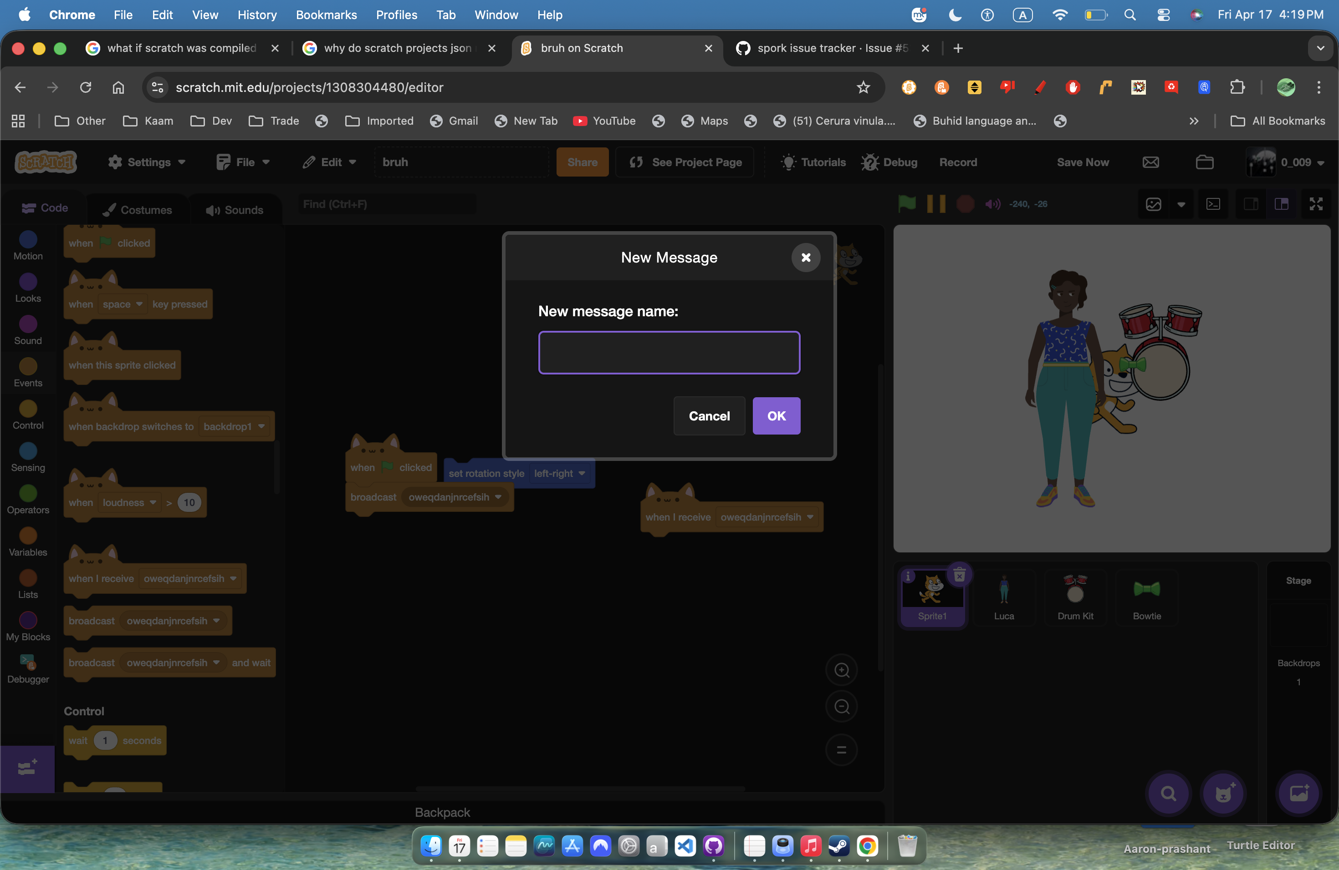Open the messages envelope icon
The width and height of the screenshot is (1339, 870).
[1150, 162]
